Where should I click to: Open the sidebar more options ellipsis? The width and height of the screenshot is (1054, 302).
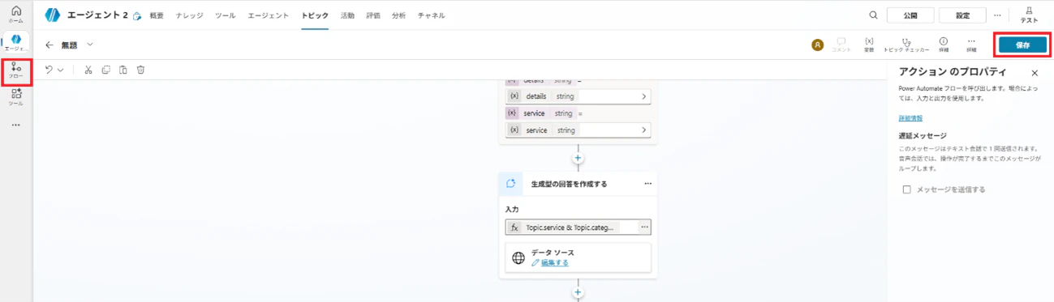pos(16,125)
